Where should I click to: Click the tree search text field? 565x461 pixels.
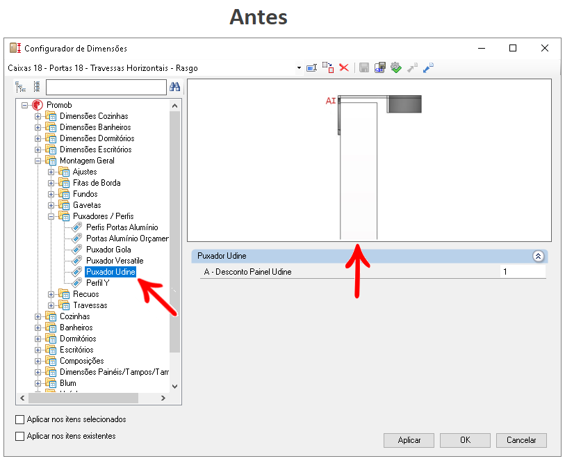106,87
